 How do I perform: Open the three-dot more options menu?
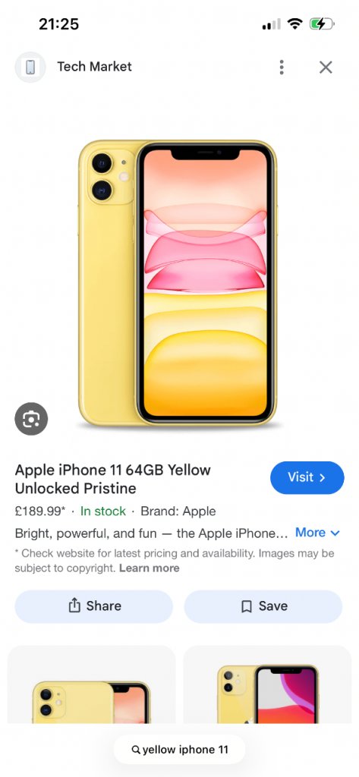pyautogui.click(x=282, y=67)
